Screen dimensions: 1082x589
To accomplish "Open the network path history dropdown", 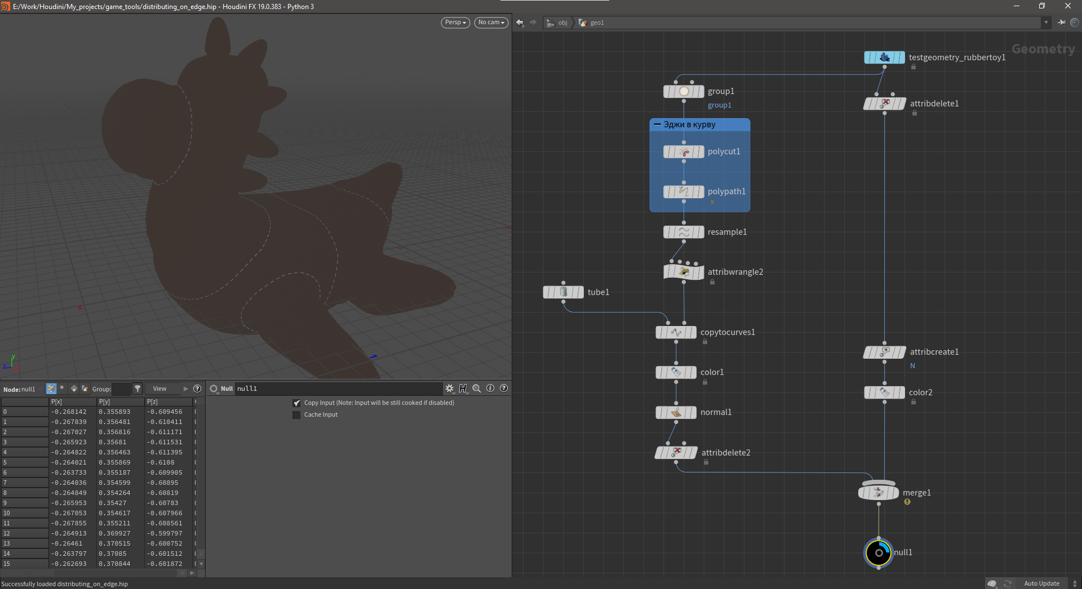I will (1046, 23).
